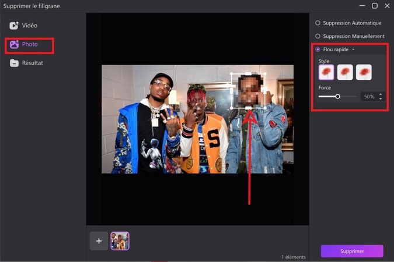Open the Résultat folder
Screen dimensions: 394x262
[x=26, y=63]
